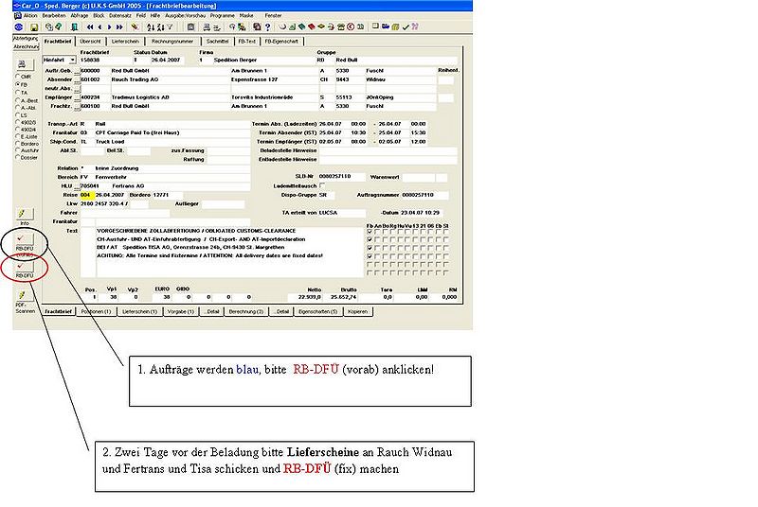Switch to the FB-Text tab
The width and height of the screenshot is (758, 507).
coord(246,42)
